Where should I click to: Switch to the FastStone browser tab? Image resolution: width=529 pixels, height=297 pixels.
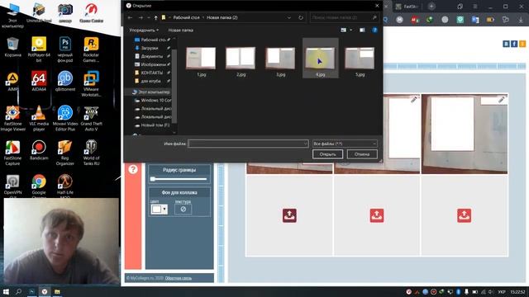[x=407, y=7]
